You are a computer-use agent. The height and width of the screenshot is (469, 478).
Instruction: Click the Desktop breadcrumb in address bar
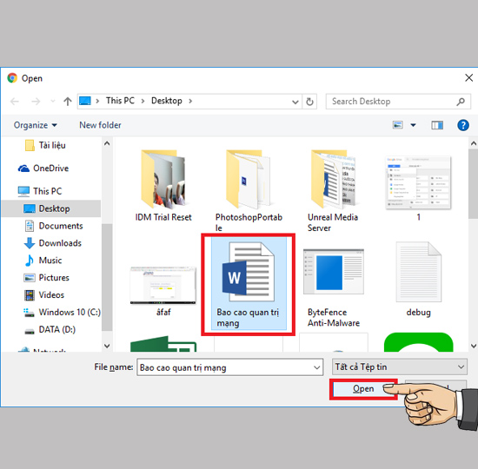pos(167,101)
